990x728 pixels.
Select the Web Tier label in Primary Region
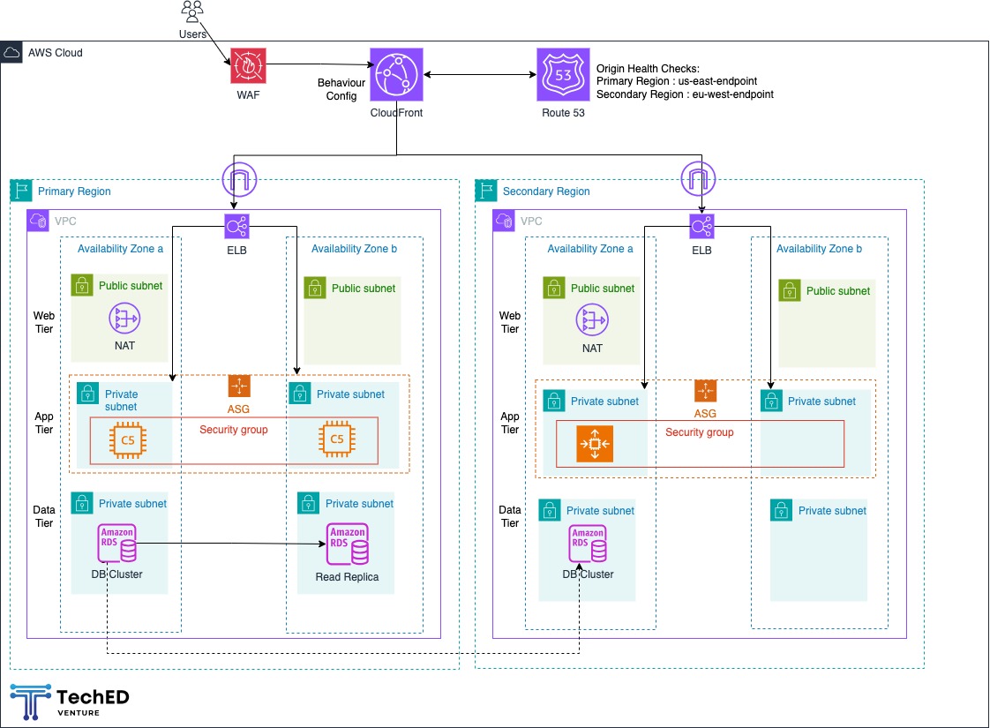pos(44,322)
